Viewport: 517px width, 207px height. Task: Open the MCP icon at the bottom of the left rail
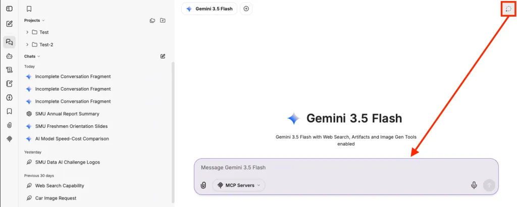9,139
